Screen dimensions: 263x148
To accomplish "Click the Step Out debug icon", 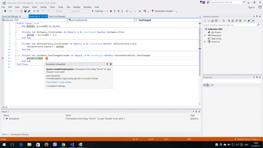I will 122,11.
